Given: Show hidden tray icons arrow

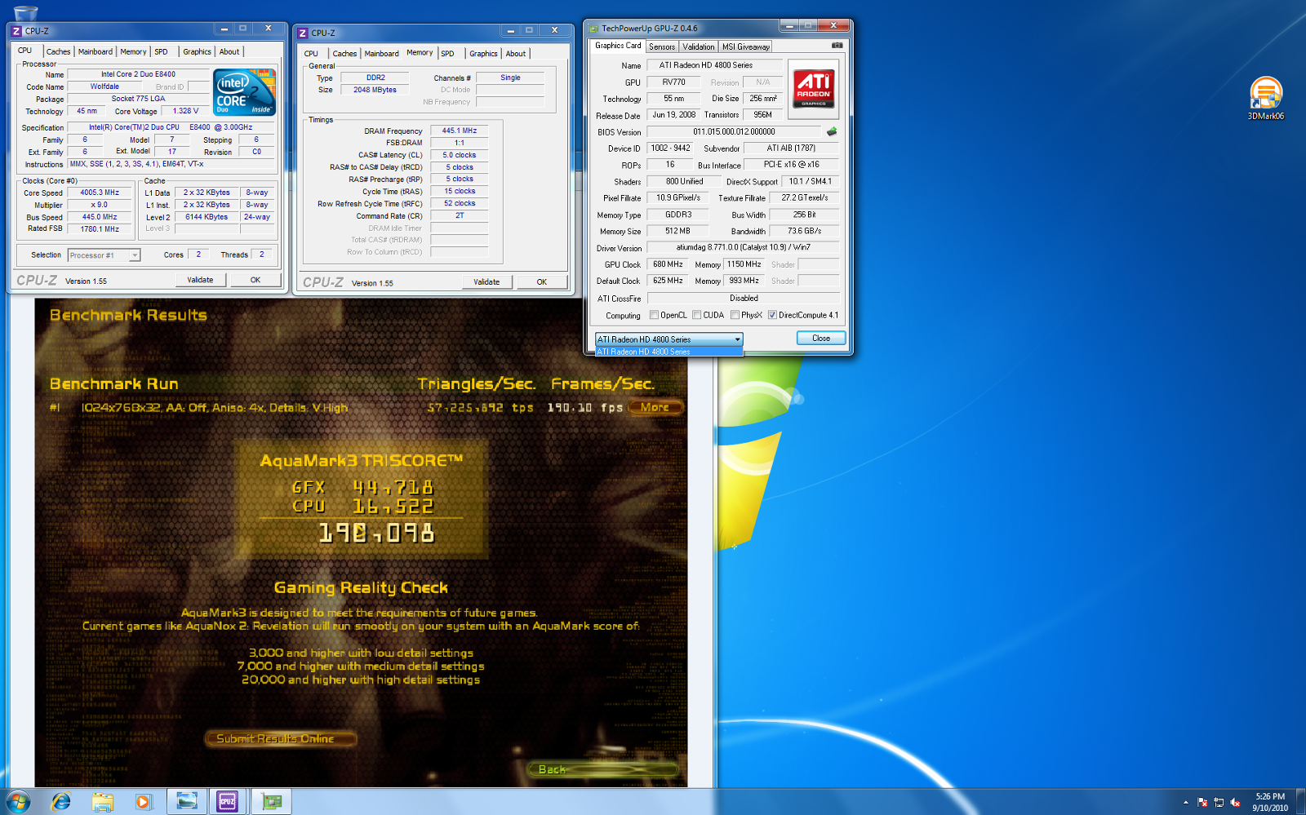Looking at the screenshot, I should [x=1185, y=803].
